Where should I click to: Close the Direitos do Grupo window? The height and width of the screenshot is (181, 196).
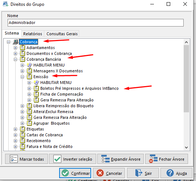185,4
